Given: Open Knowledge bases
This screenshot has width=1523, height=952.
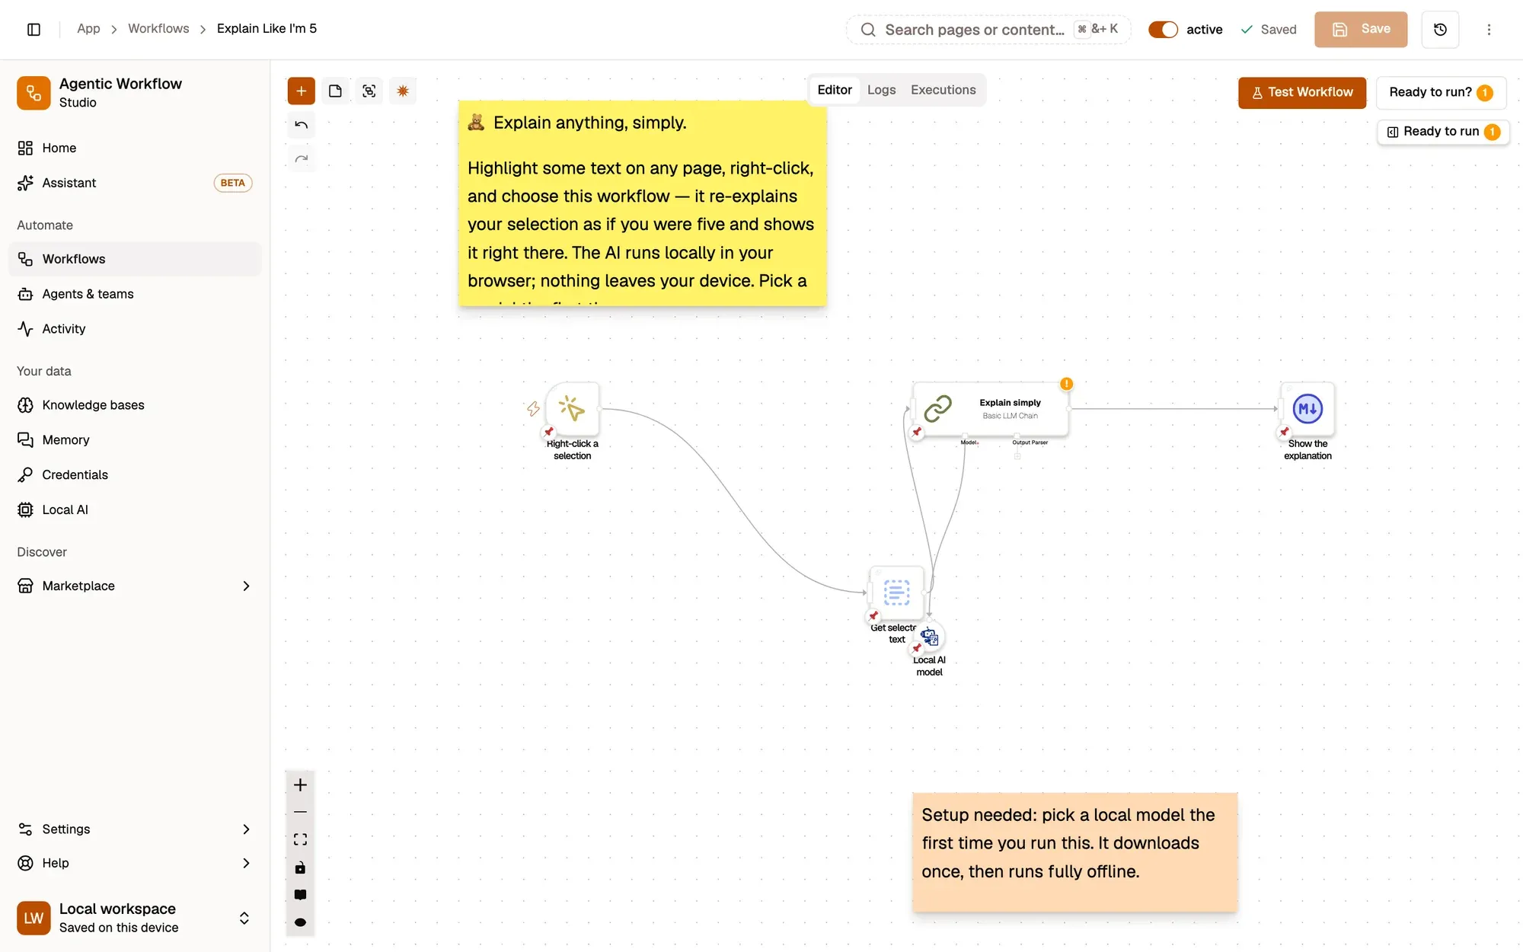Looking at the screenshot, I should coord(135,405).
